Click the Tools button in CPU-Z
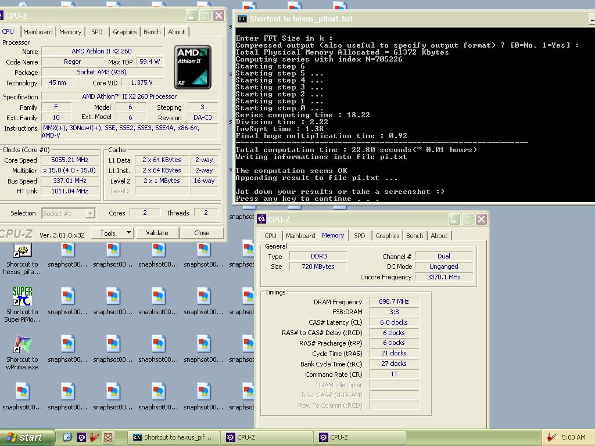Screen dimensions: 595x446 pyautogui.click(x=107, y=233)
